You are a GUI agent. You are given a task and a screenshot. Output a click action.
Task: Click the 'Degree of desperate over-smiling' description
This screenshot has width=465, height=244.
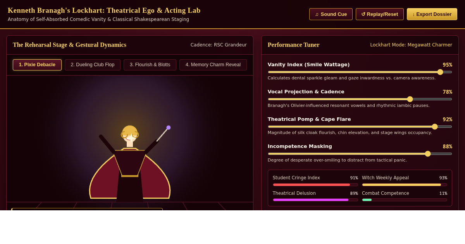[337, 160]
